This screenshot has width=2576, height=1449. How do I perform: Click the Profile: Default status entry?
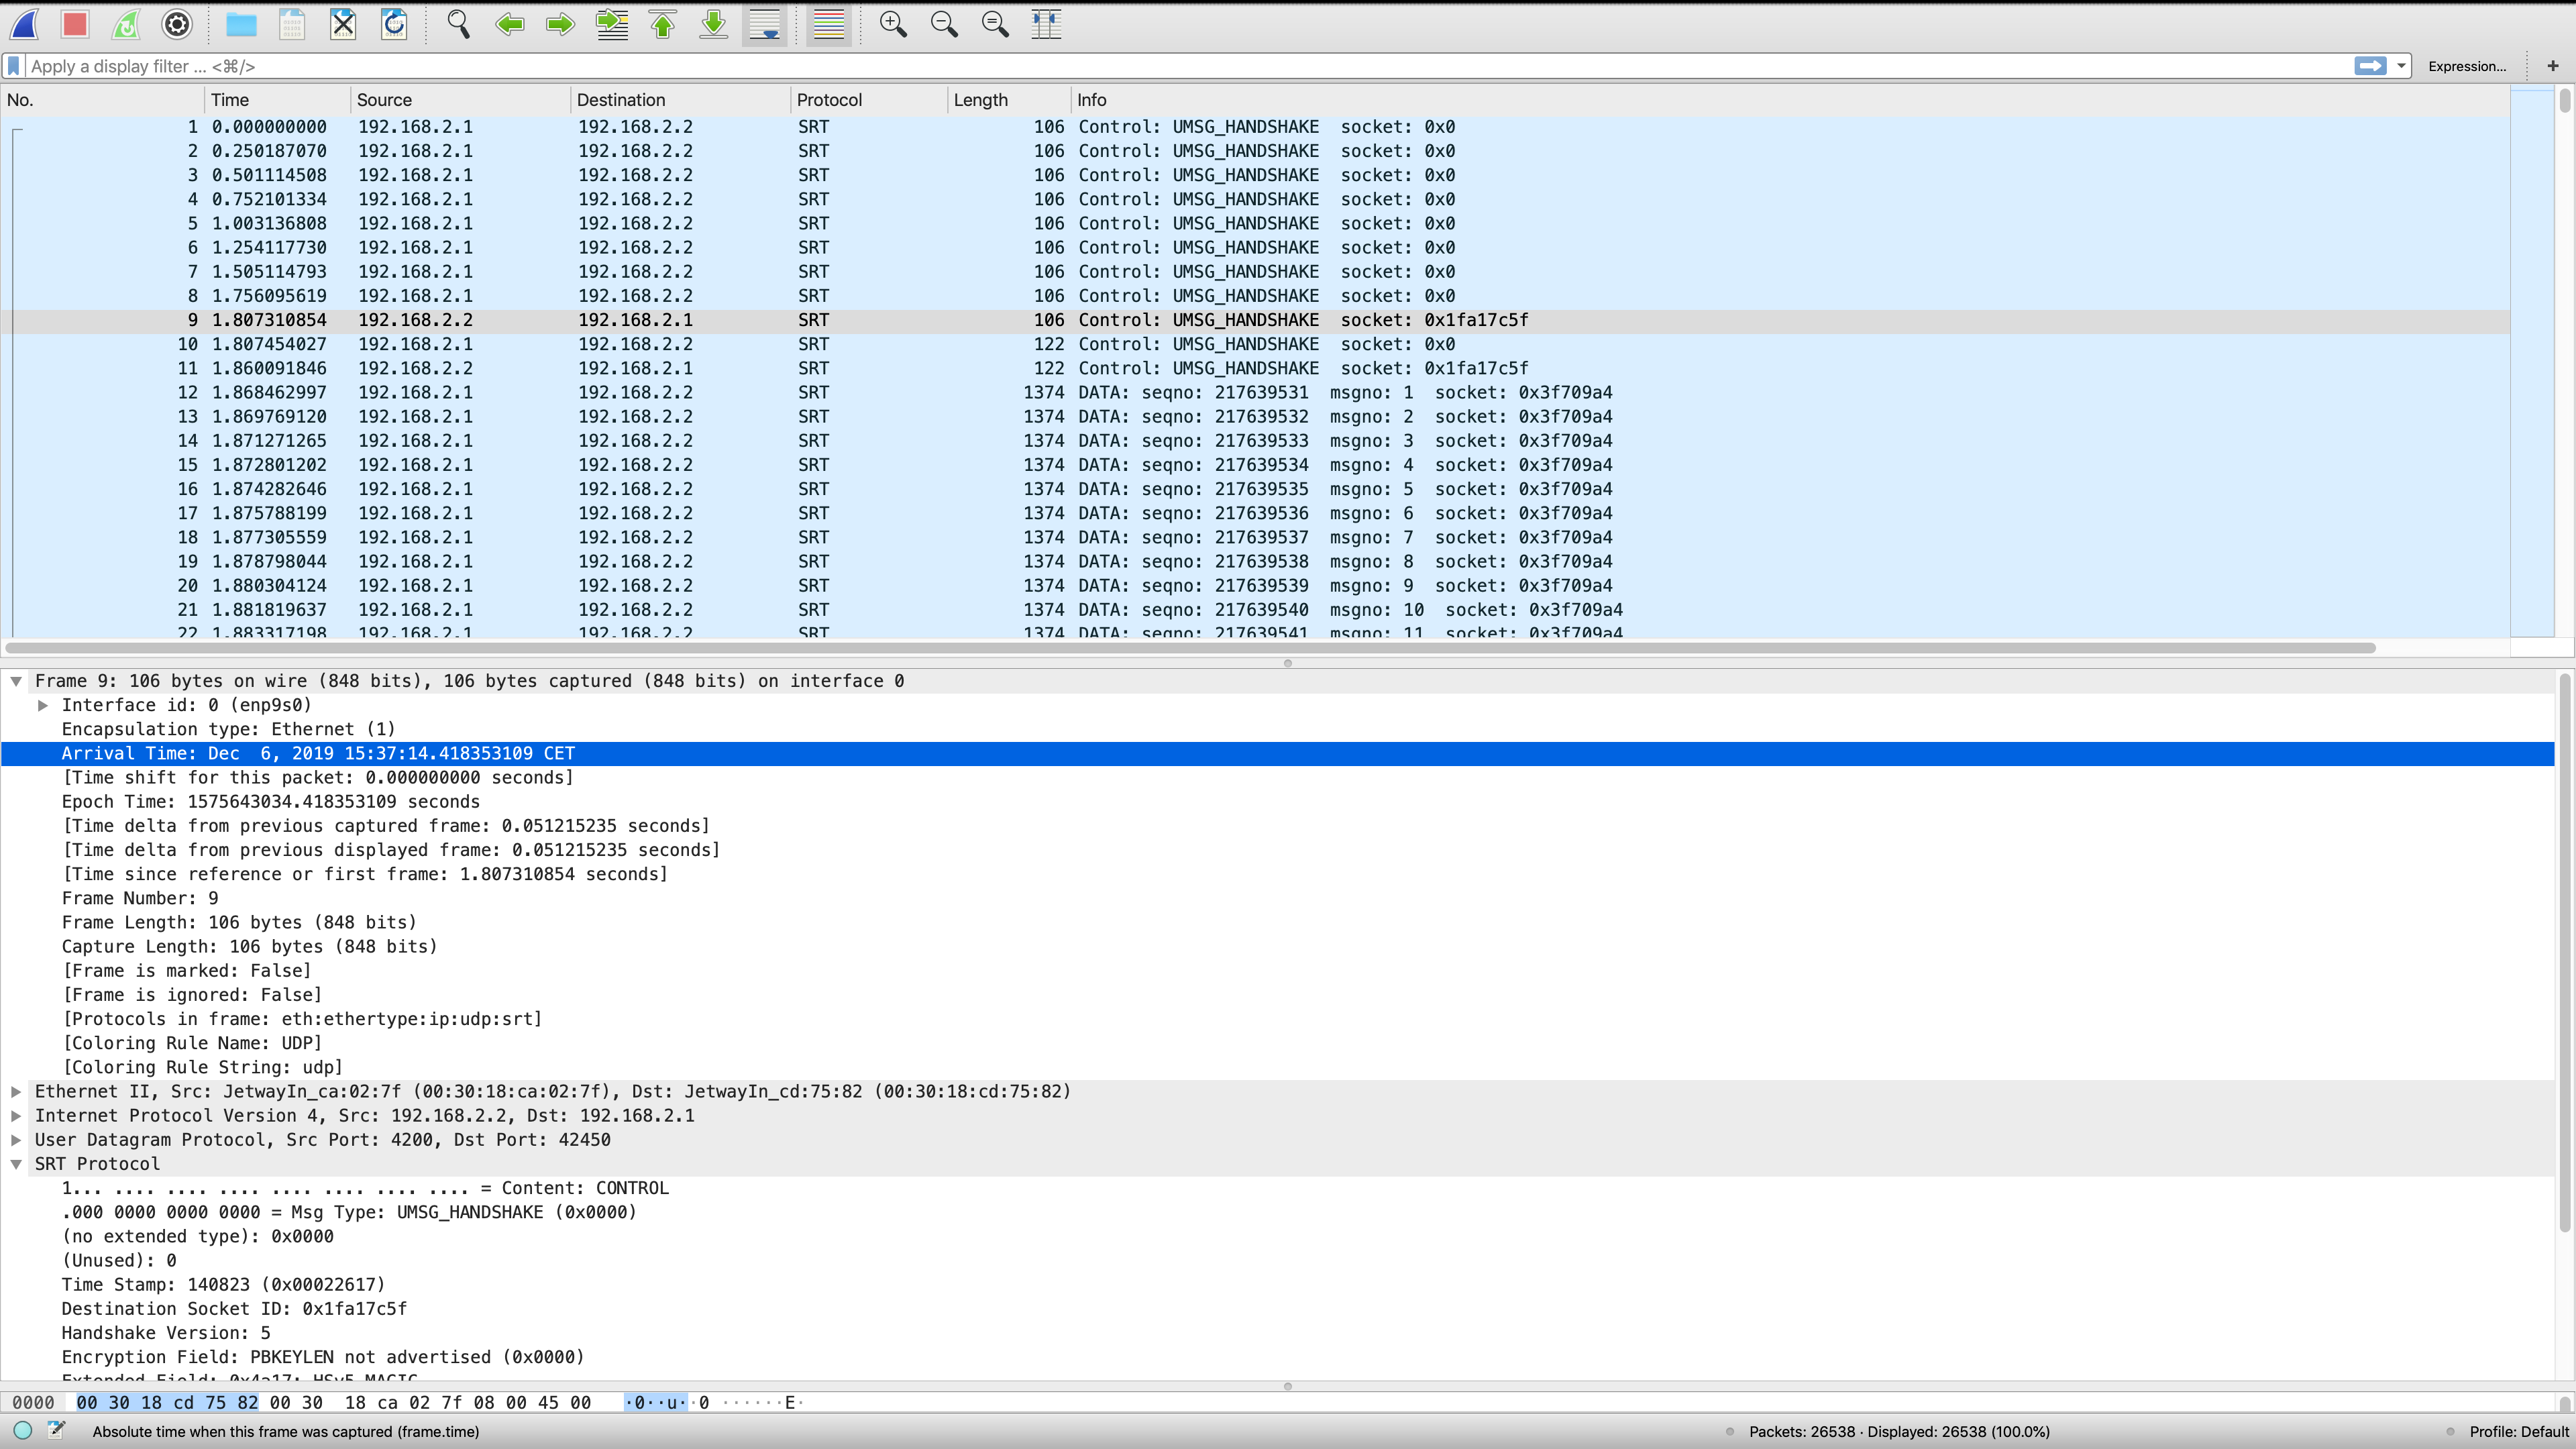click(2518, 1432)
